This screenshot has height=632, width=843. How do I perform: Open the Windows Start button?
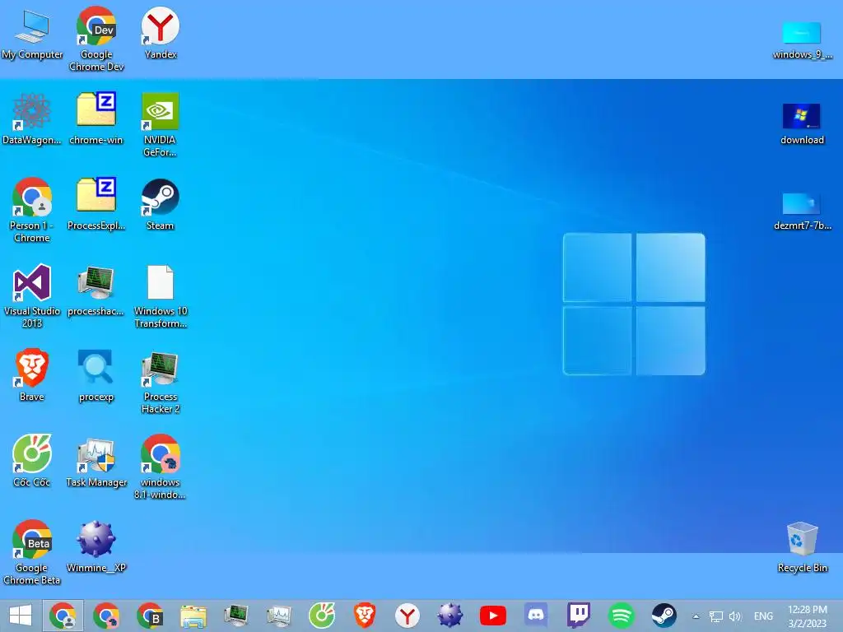pyautogui.click(x=21, y=616)
